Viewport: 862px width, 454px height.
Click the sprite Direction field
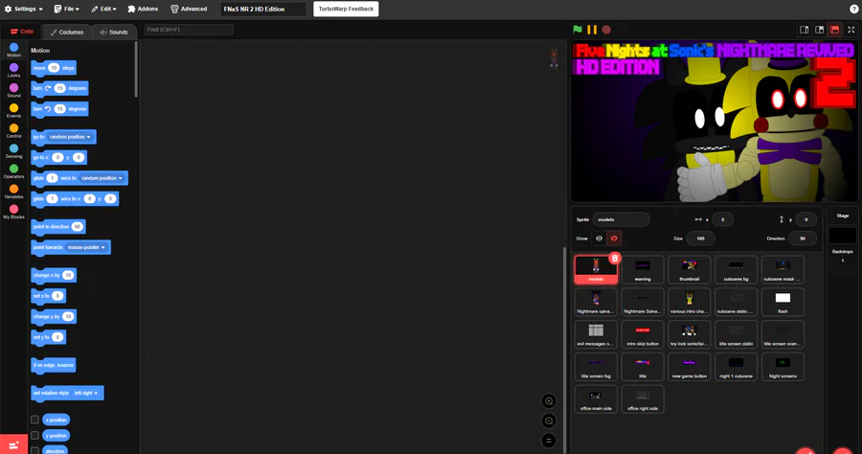802,238
